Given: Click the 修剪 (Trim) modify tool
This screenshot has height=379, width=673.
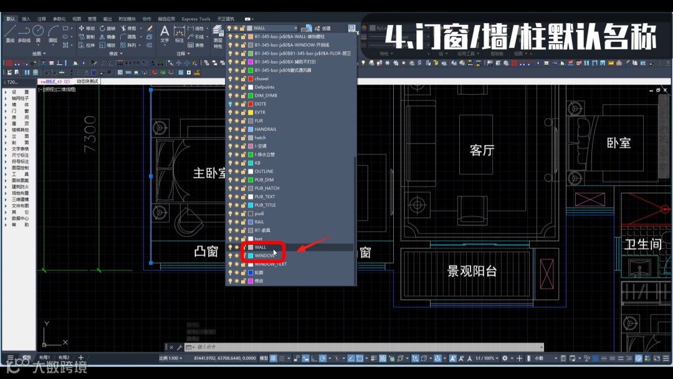Looking at the screenshot, I should pos(128,28).
